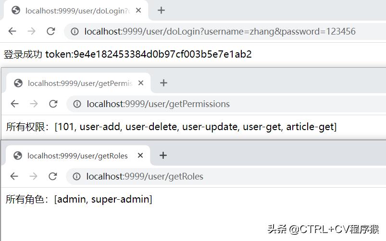Open new tab next to getPermissions tab

click(163, 83)
